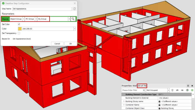This screenshot has width=195, height=110.
Task: Click the green circle target icon
Action: [187, 90]
